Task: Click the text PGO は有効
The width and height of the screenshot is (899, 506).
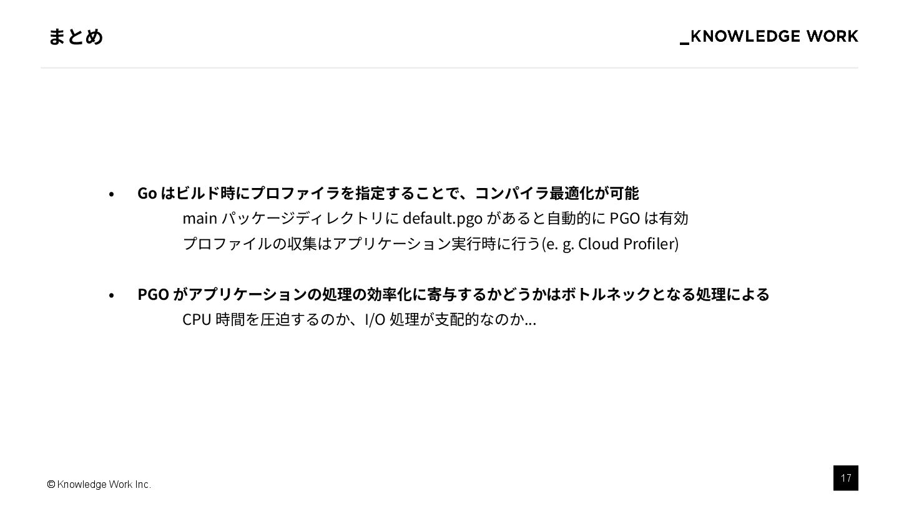Action: 649,218
